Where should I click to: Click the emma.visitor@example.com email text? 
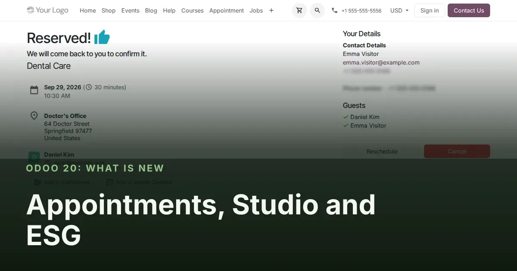tap(381, 62)
